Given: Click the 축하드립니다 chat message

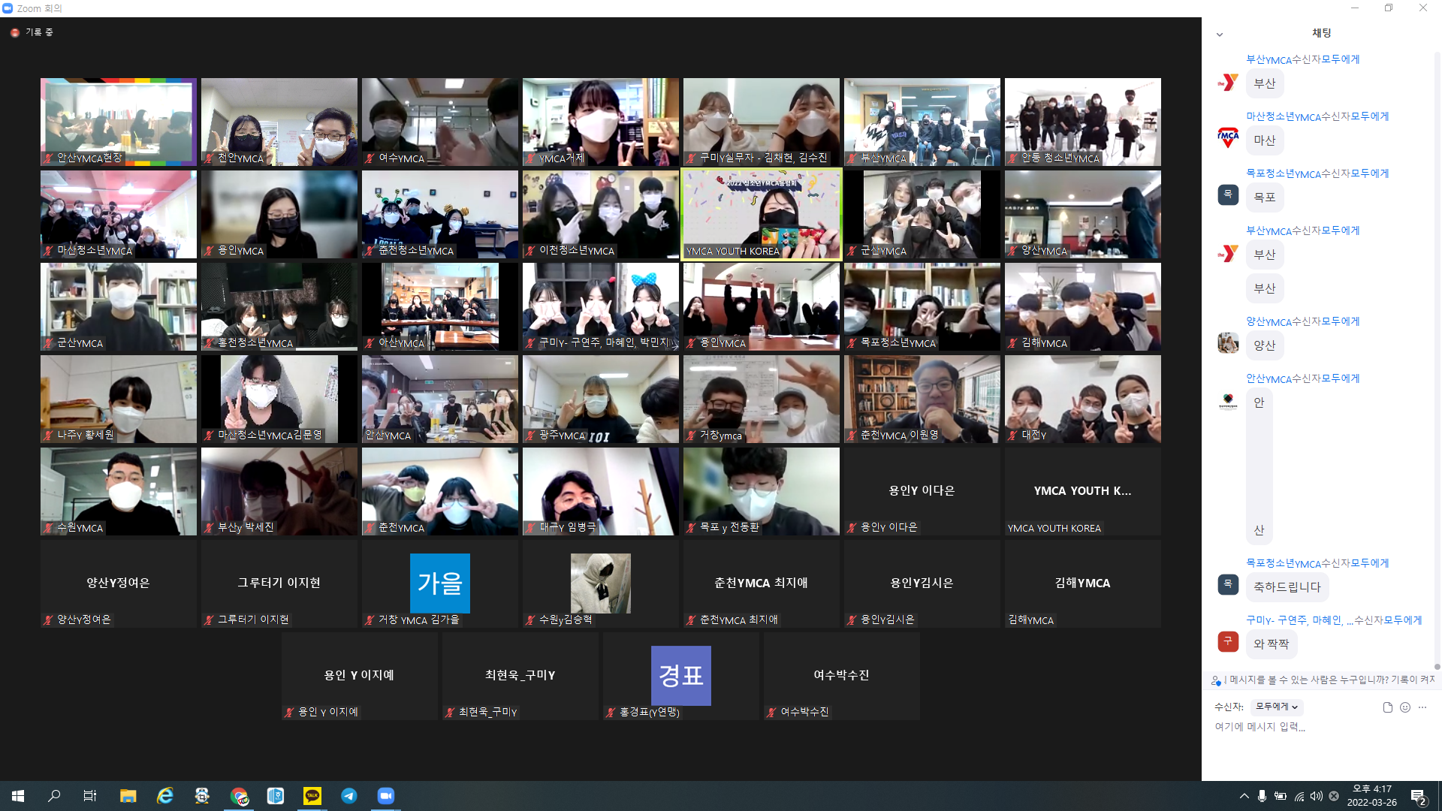Looking at the screenshot, I should pos(1287,587).
